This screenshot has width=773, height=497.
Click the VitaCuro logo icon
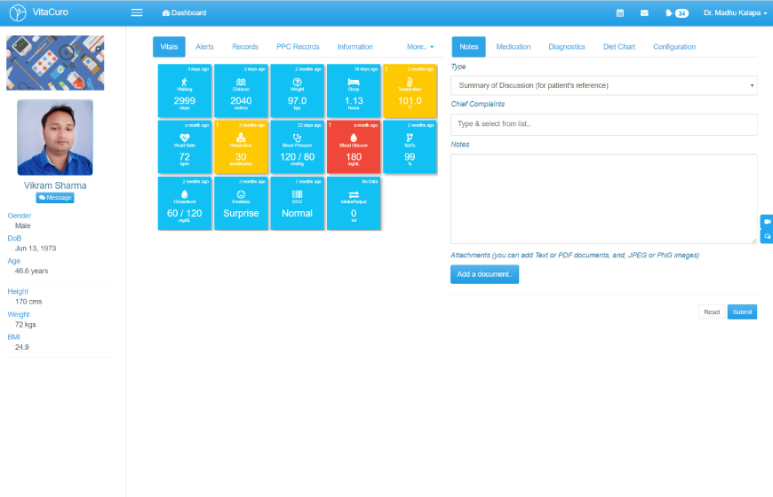click(x=15, y=12)
